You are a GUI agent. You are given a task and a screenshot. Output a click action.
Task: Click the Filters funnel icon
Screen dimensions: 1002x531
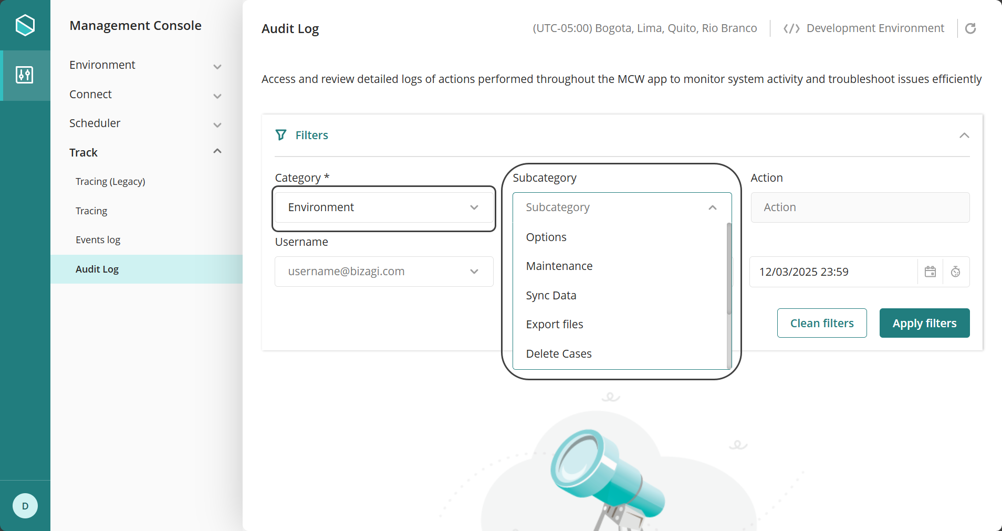(281, 135)
